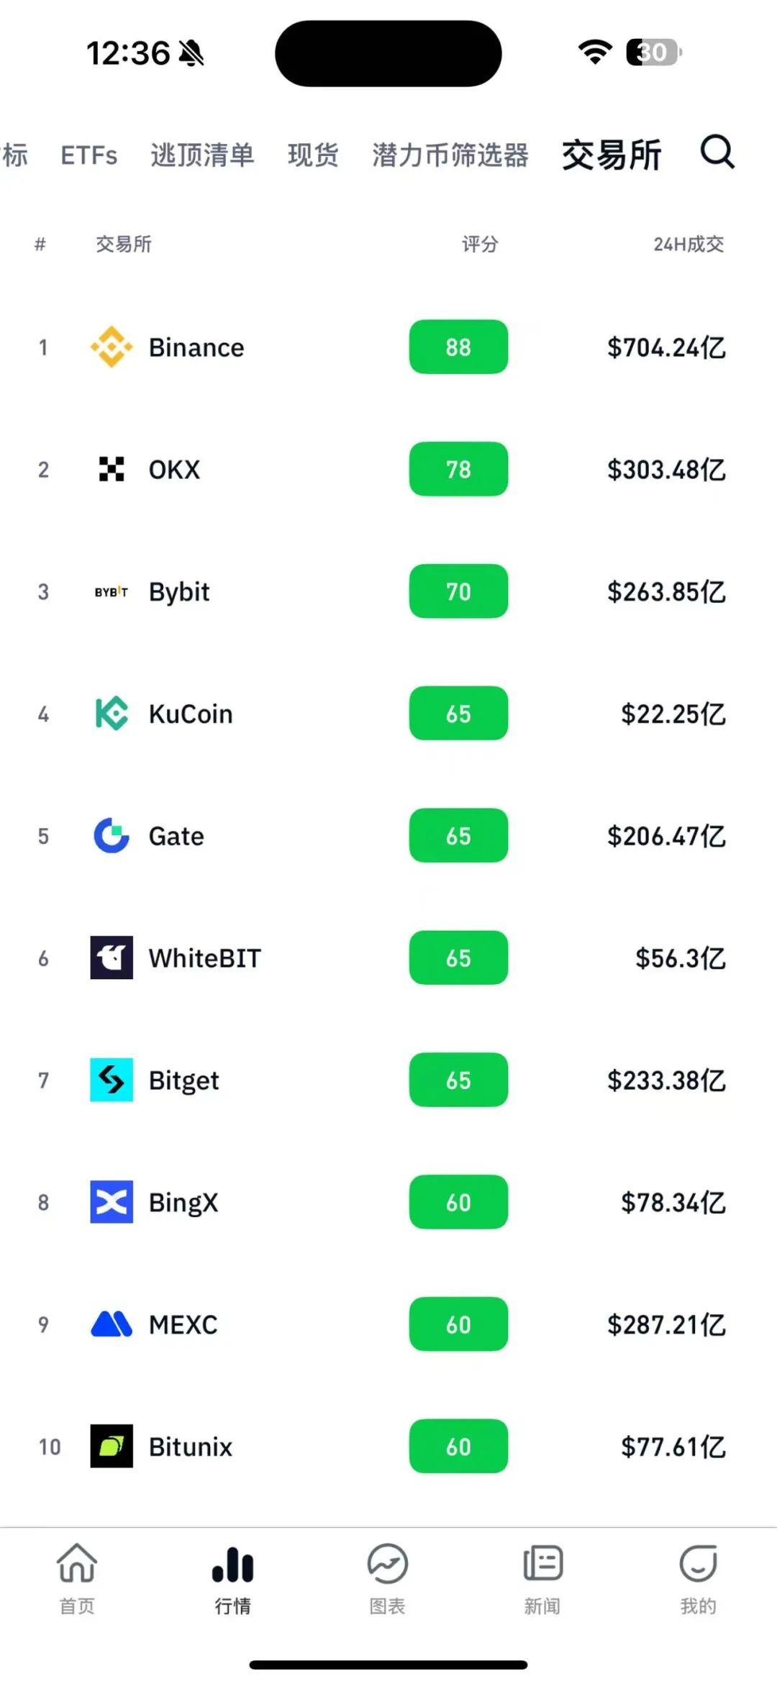Select the BingX logo icon
The width and height of the screenshot is (777, 1684).
pyautogui.click(x=112, y=1202)
